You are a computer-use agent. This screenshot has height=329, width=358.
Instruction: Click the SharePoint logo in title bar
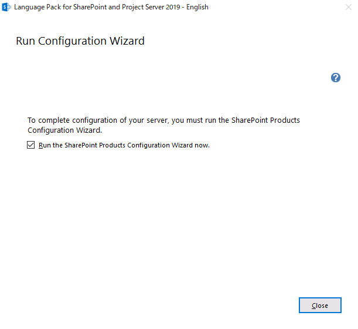tap(6, 7)
